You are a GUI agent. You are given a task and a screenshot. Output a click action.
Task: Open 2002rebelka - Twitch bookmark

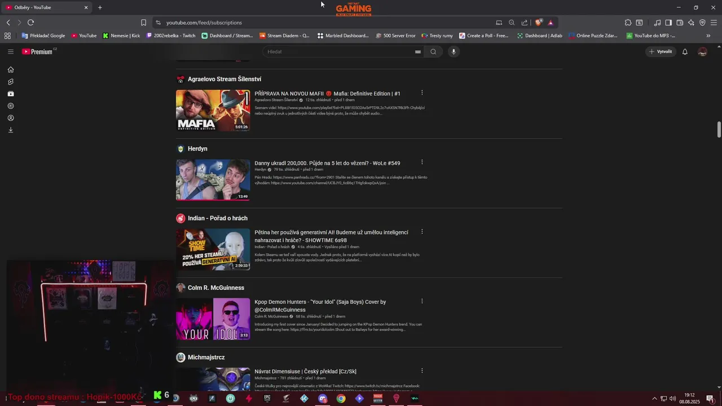pyautogui.click(x=171, y=36)
